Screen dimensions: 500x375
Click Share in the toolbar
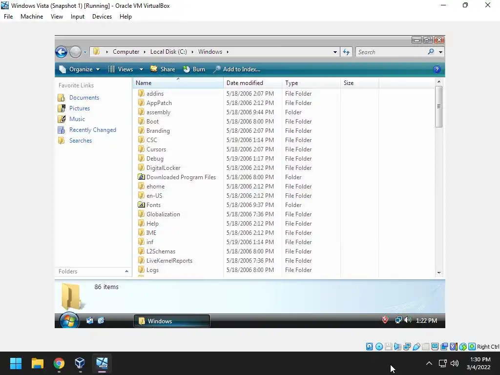click(x=163, y=69)
